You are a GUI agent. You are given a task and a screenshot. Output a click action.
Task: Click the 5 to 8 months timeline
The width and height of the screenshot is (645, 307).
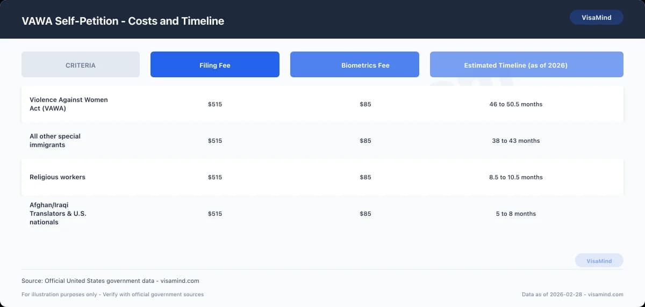[515, 214]
